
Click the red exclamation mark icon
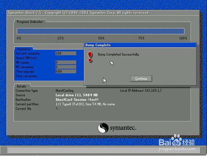click(x=90, y=57)
